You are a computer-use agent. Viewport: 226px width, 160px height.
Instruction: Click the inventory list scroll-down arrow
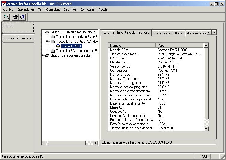click(x=206, y=129)
